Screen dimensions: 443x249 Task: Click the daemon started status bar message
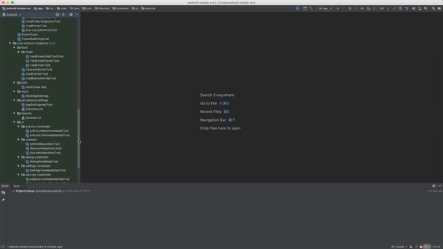point(35,247)
